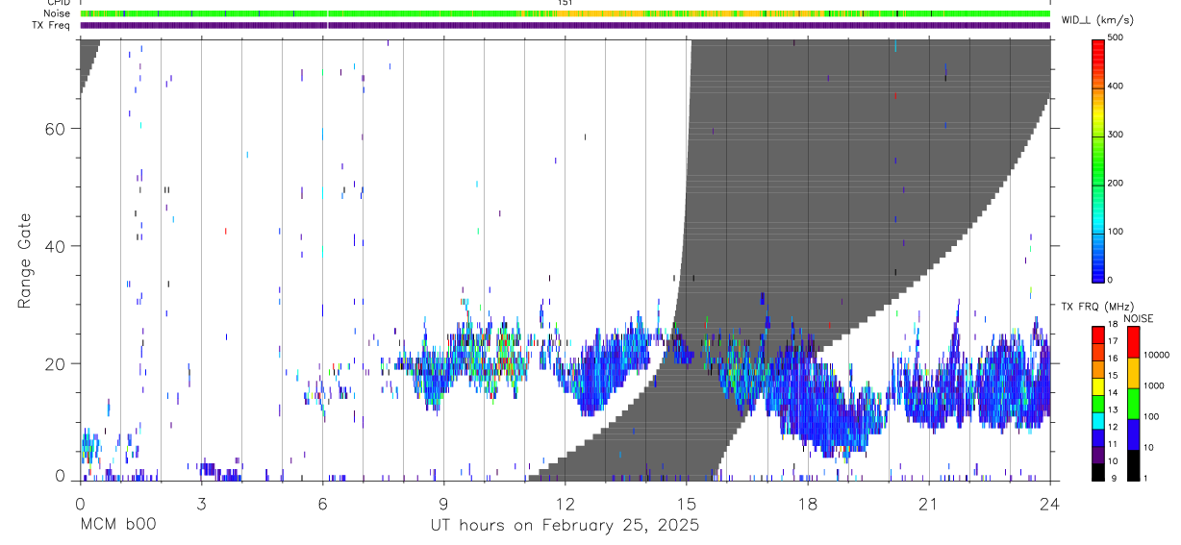Viewport: 1181px width, 545px height.
Task: Click the green and orange Noise strip above plot
Action: pos(565,13)
